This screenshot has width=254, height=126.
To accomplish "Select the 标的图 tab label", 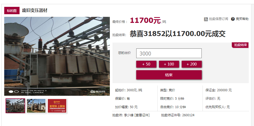I will [x=12, y=11].
